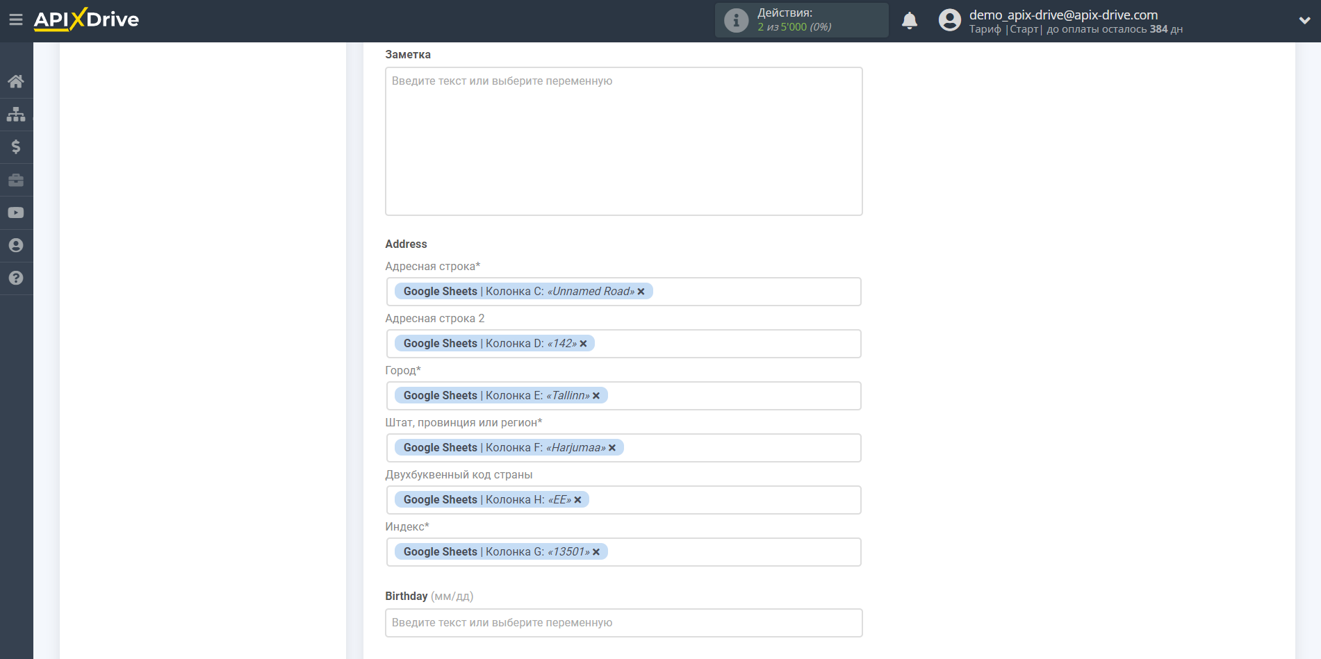Remove the «Tallinn» variable tag

point(596,396)
